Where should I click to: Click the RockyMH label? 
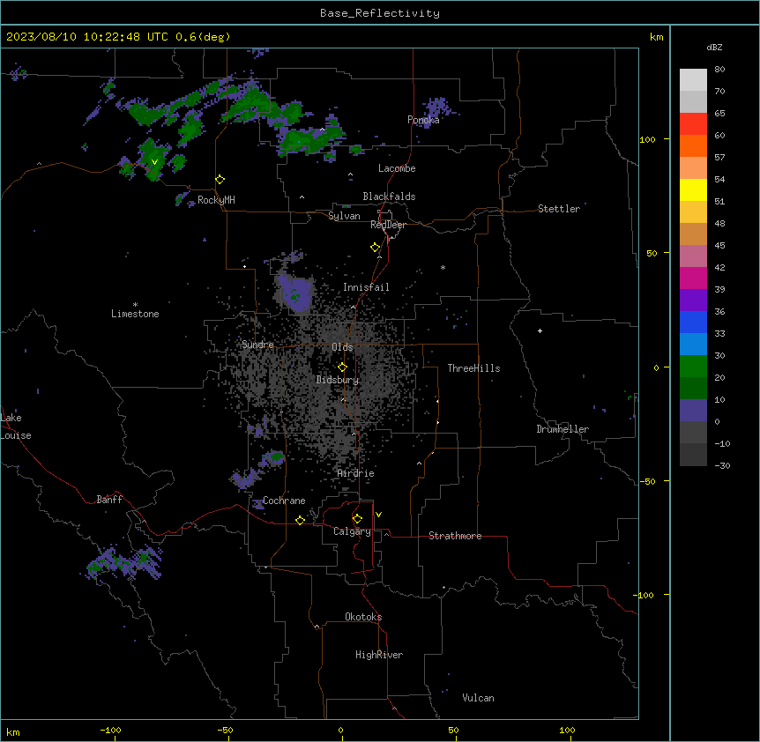216,200
